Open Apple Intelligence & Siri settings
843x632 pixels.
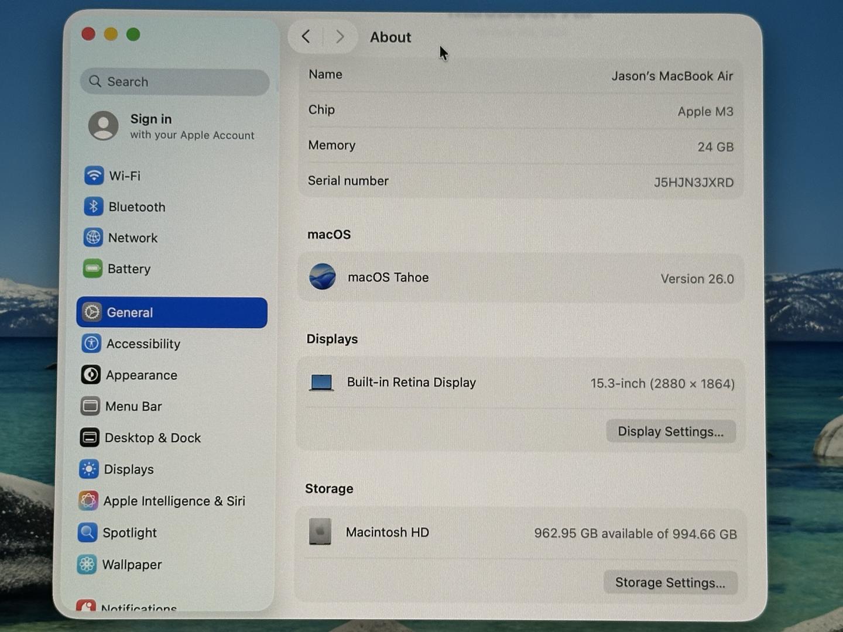pyautogui.click(x=173, y=501)
